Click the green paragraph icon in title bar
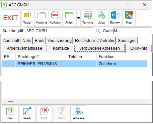 point(4,5)
